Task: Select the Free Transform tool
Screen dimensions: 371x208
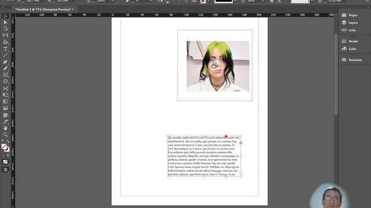Action: (x=5, y=95)
